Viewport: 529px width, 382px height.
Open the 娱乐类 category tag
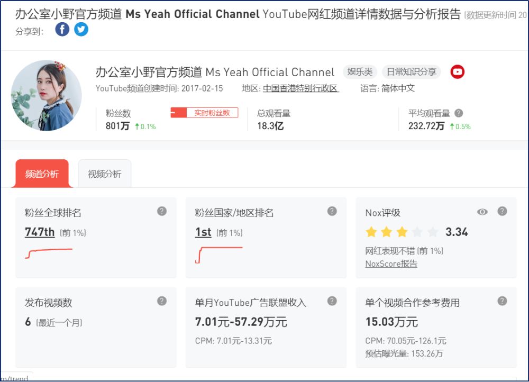click(x=360, y=72)
